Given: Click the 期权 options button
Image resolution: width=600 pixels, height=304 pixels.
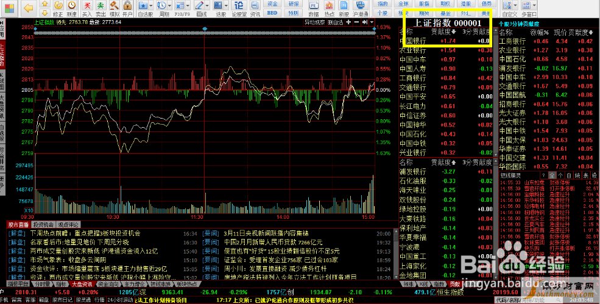Looking at the screenshot, I should click(x=445, y=4).
